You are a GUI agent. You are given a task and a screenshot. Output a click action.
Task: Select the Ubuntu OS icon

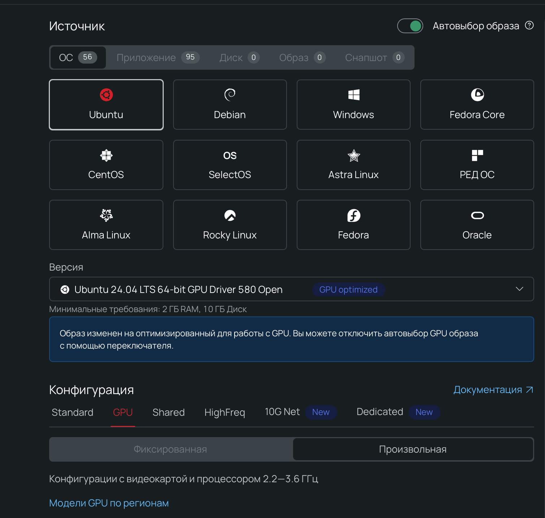pos(106,104)
